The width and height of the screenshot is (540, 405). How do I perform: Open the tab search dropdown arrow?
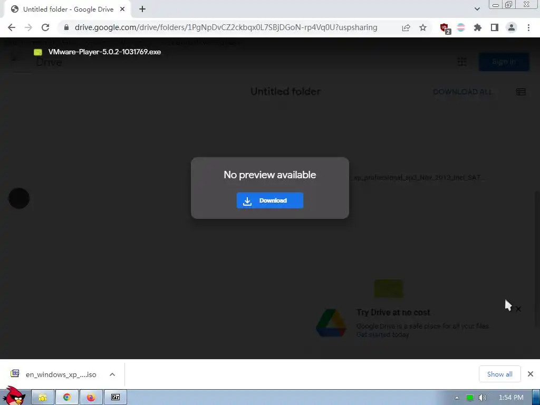[477, 9]
